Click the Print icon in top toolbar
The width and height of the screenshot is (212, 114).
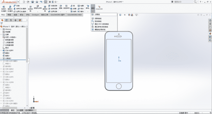[x=37, y=2]
